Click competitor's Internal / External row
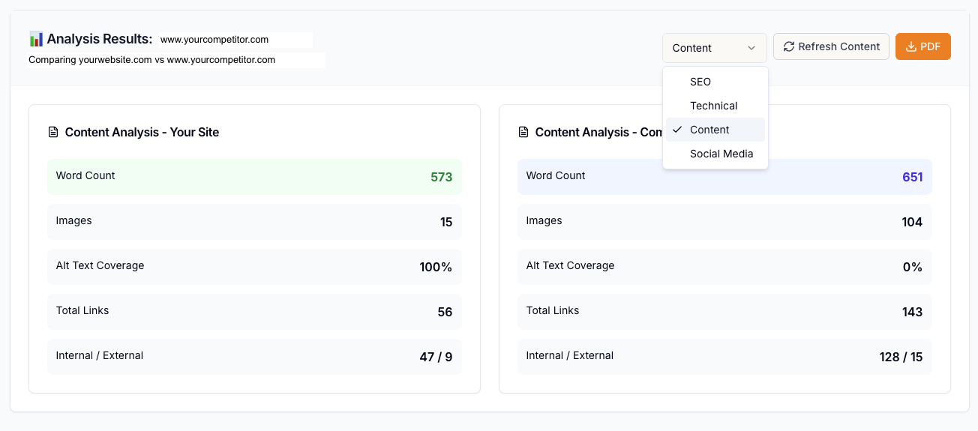Screen dimensions: 978x431 point(724,357)
